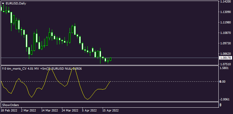Click the 1.11980 price scale value
The image size is (233, 114).
[x=226, y=22]
